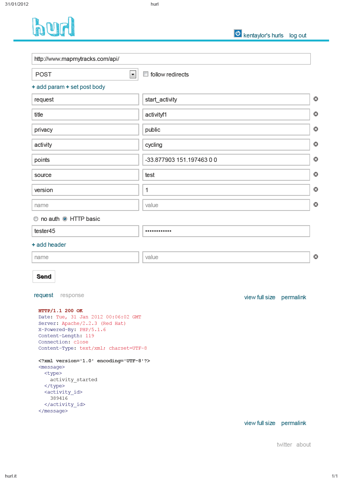Delete the 'title' parameter row
The height and width of the screenshot is (480, 346).
pos(316,114)
